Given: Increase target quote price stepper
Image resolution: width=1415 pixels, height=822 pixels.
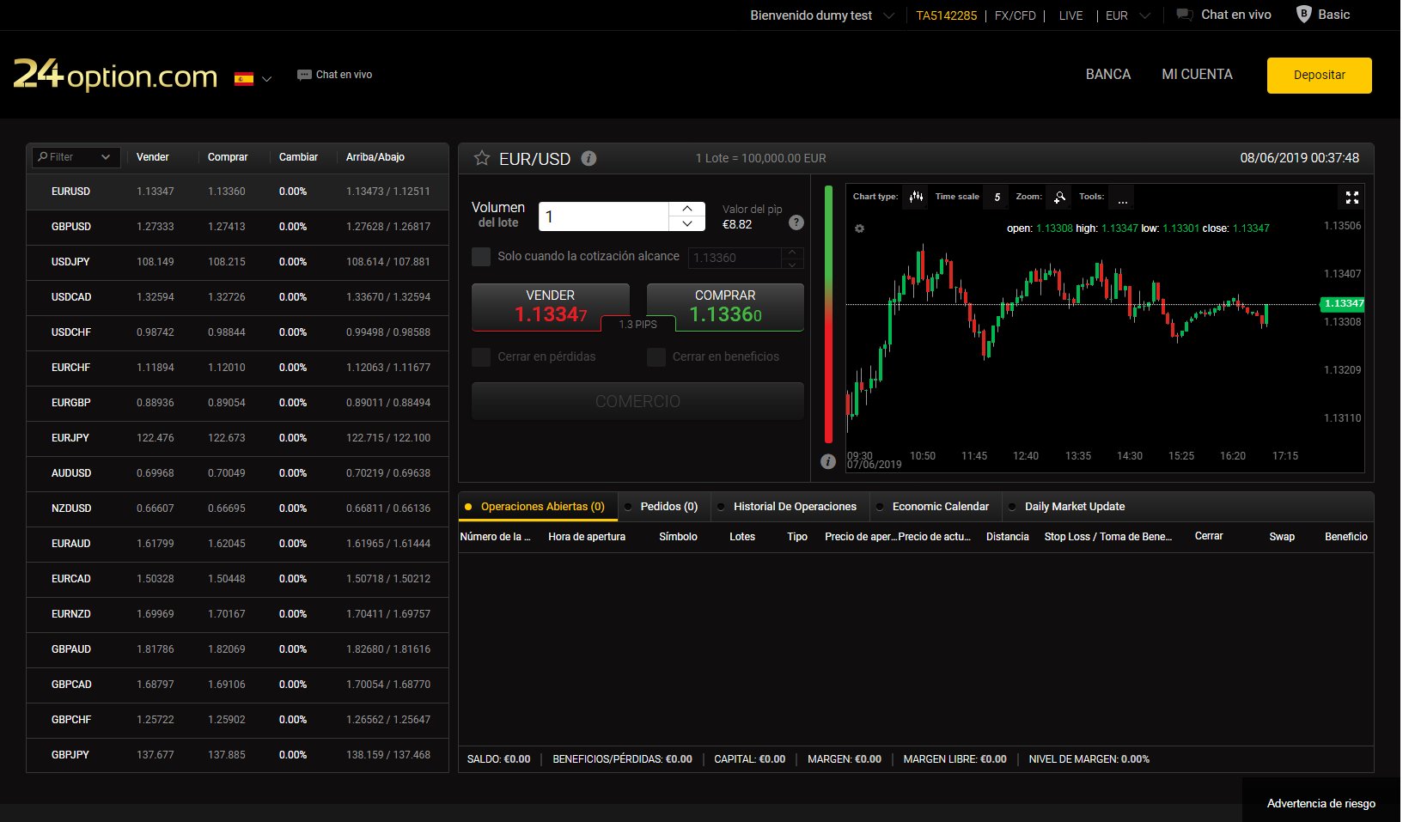Looking at the screenshot, I should click(792, 252).
